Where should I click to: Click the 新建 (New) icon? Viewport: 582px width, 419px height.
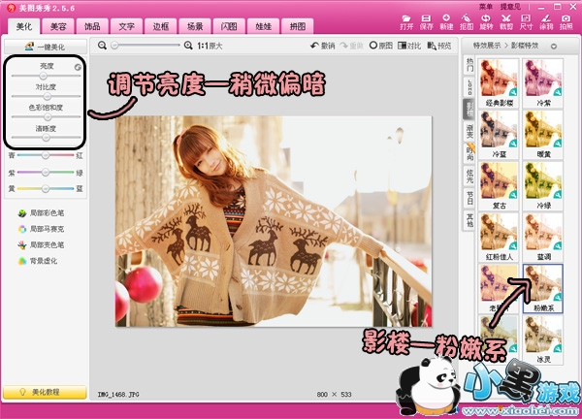pyautogui.click(x=446, y=21)
